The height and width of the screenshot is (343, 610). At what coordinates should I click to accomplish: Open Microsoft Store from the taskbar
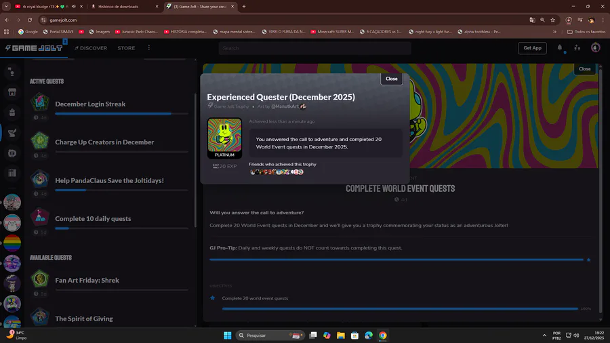point(354,336)
